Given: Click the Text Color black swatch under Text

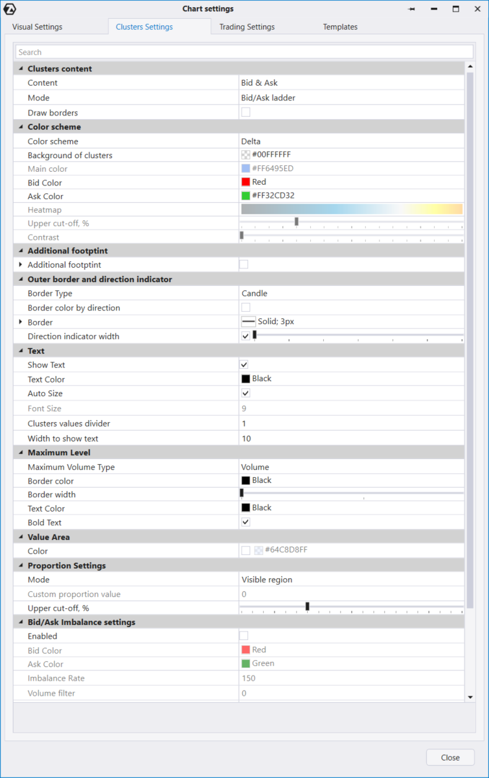Looking at the screenshot, I should [x=245, y=379].
